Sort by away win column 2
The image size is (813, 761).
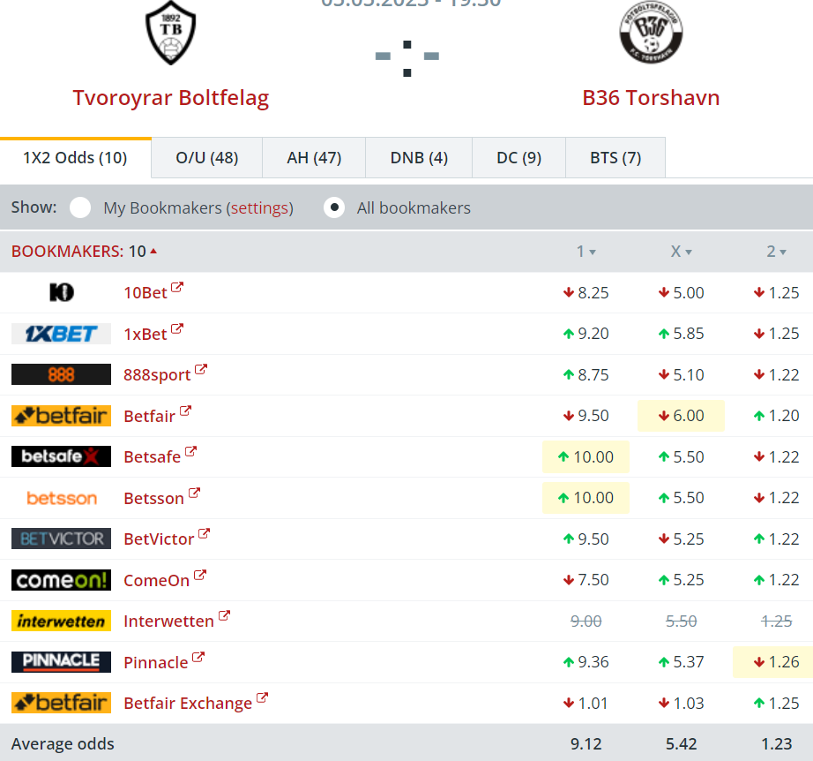[776, 252]
